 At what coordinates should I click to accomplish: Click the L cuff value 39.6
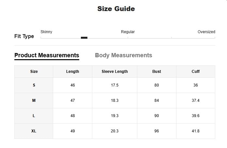tap(196, 116)
